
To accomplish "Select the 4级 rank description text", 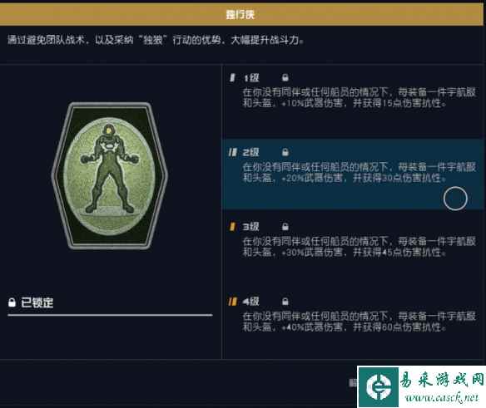I will coord(359,322).
